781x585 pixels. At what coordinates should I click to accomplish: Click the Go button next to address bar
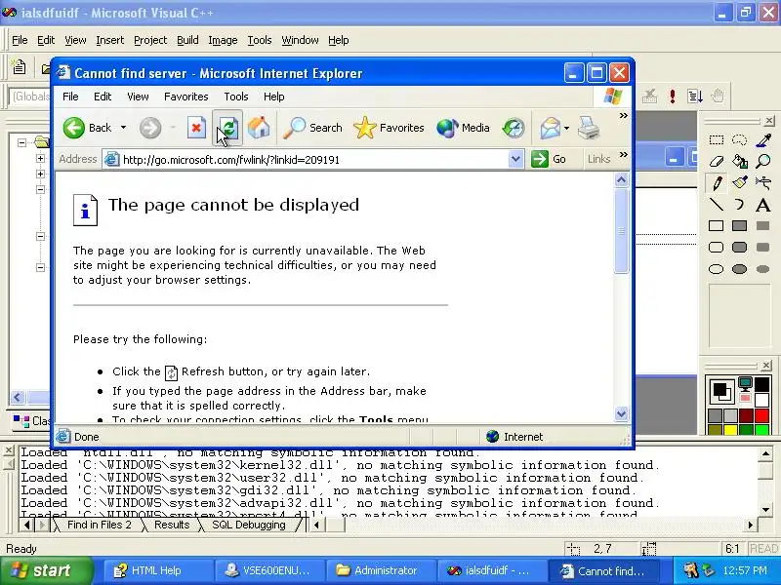coord(549,159)
